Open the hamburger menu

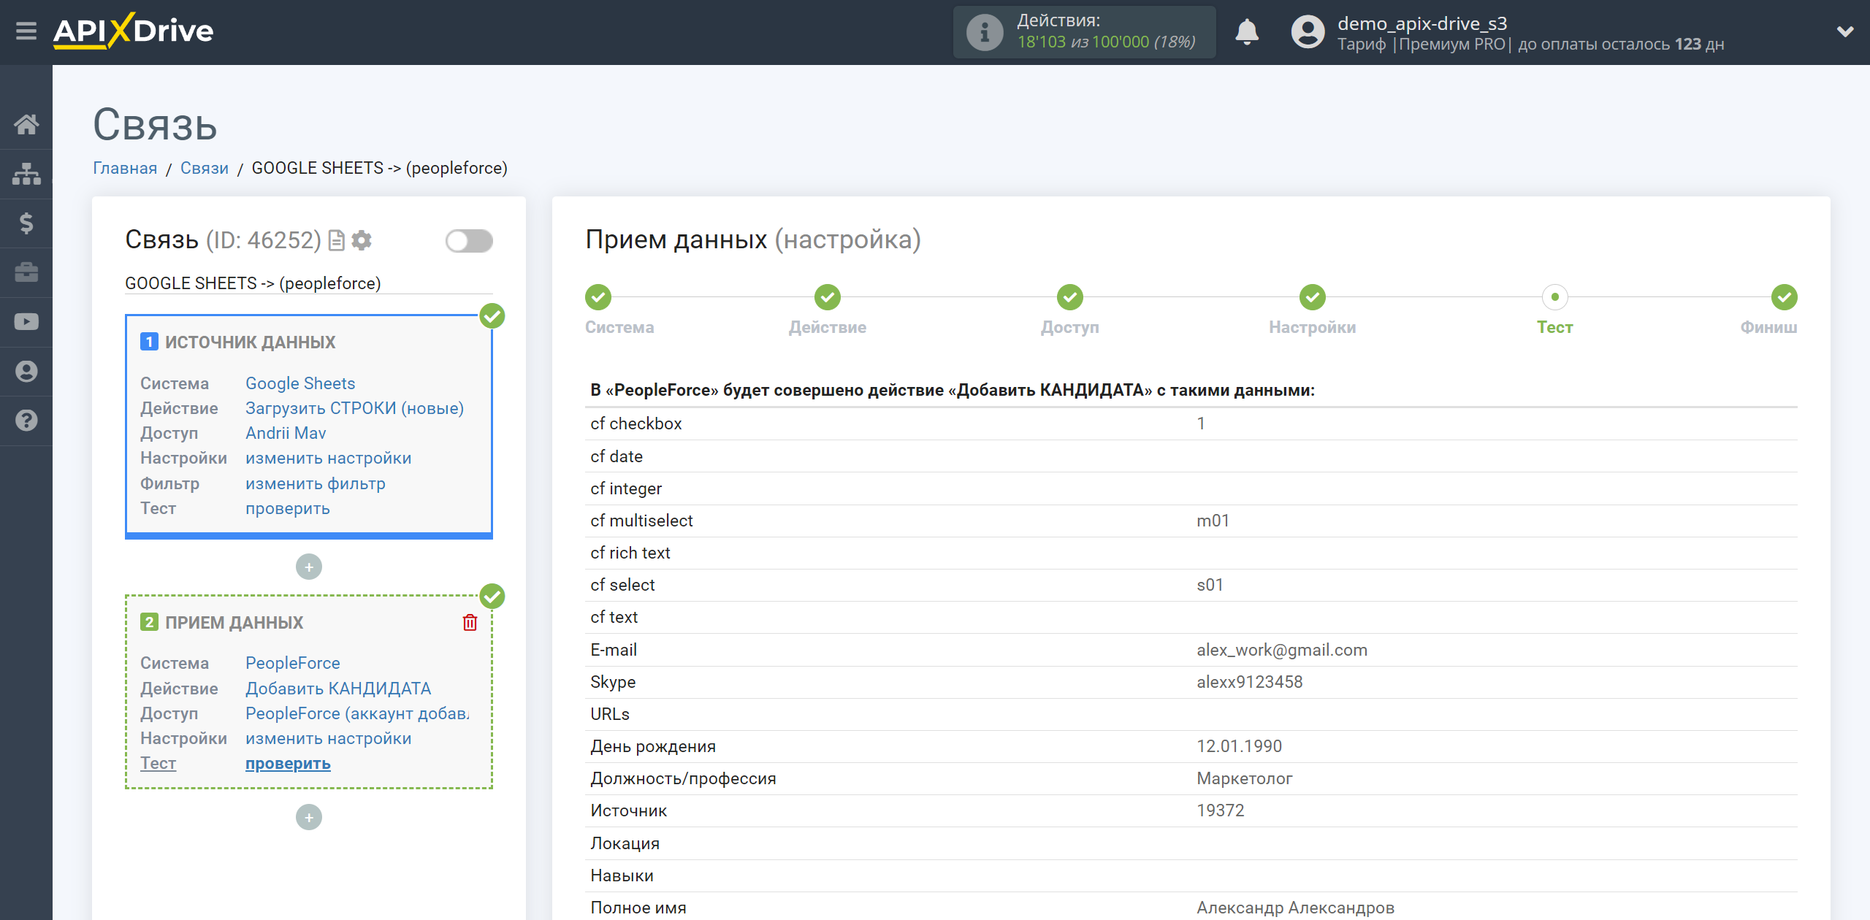pyautogui.click(x=26, y=31)
